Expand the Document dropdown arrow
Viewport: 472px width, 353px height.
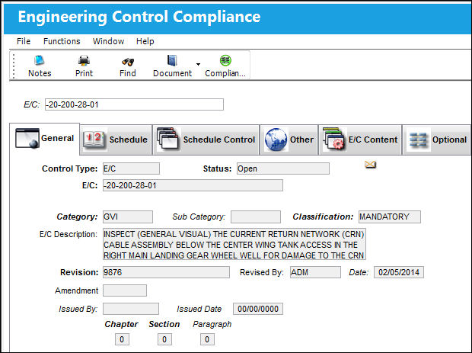pyautogui.click(x=198, y=64)
